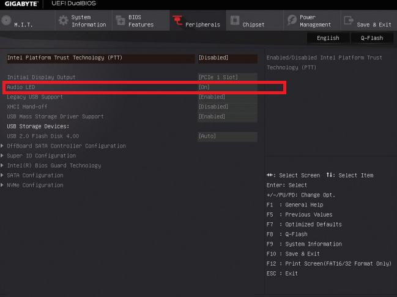Viewport: 397px width, 297px height.
Task: Click the English language button
Action: coord(328,38)
